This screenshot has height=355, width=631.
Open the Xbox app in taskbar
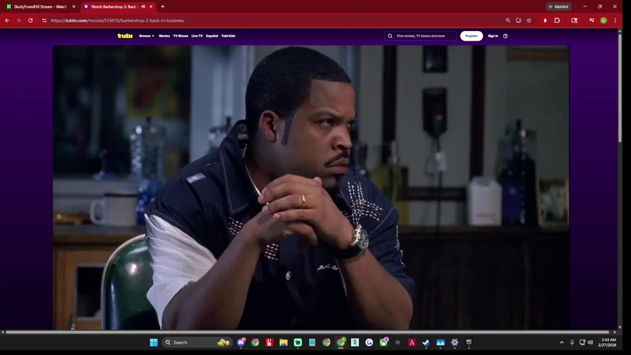384,342
